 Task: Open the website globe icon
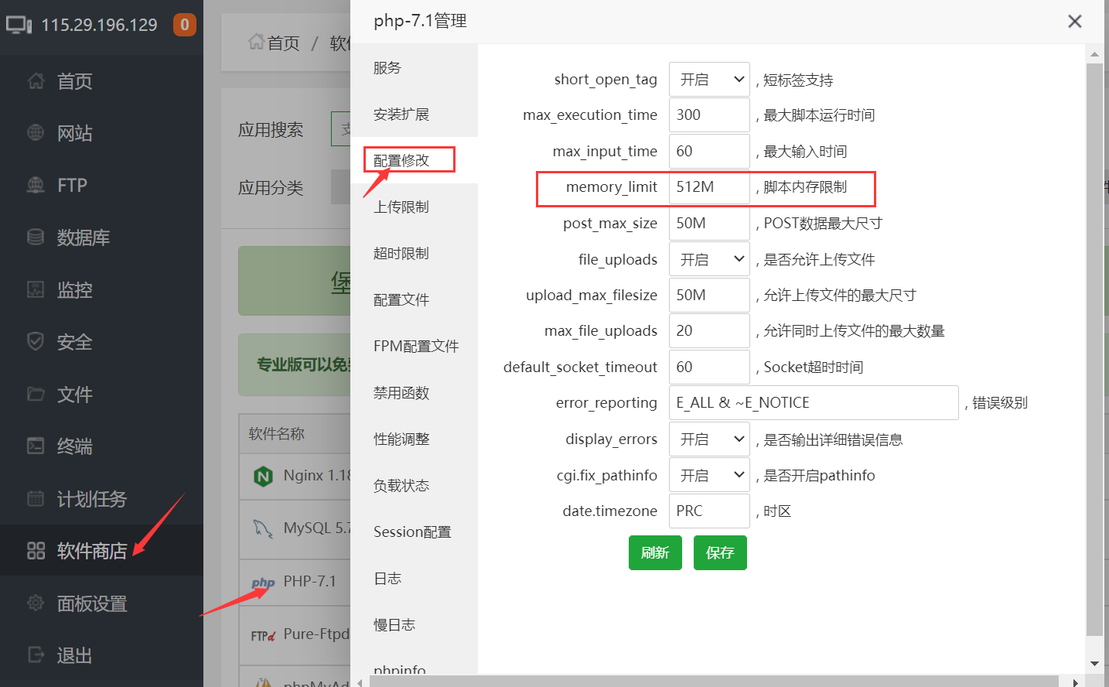tap(36, 132)
